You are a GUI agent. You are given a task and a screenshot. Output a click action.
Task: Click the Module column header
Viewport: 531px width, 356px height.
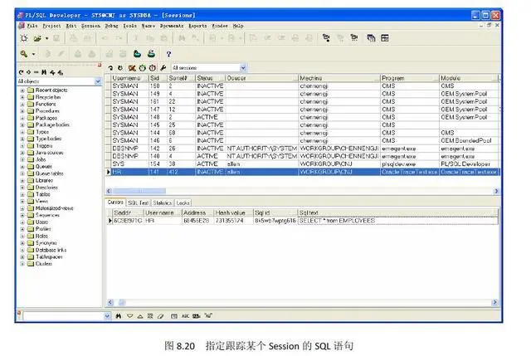pyautogui.click(x=469, y=78)
